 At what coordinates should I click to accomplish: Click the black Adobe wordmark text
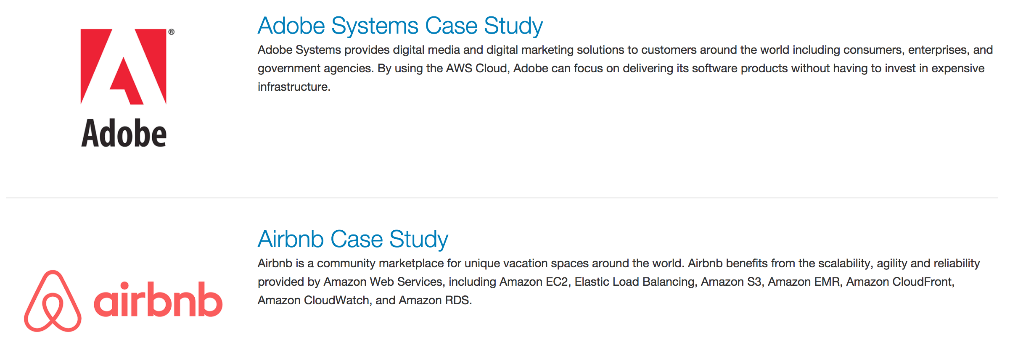[124, 134]
